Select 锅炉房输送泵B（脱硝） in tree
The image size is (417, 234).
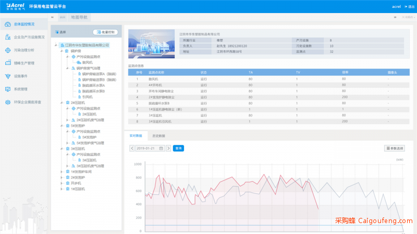pyautogui.click(x=99, y=80)
